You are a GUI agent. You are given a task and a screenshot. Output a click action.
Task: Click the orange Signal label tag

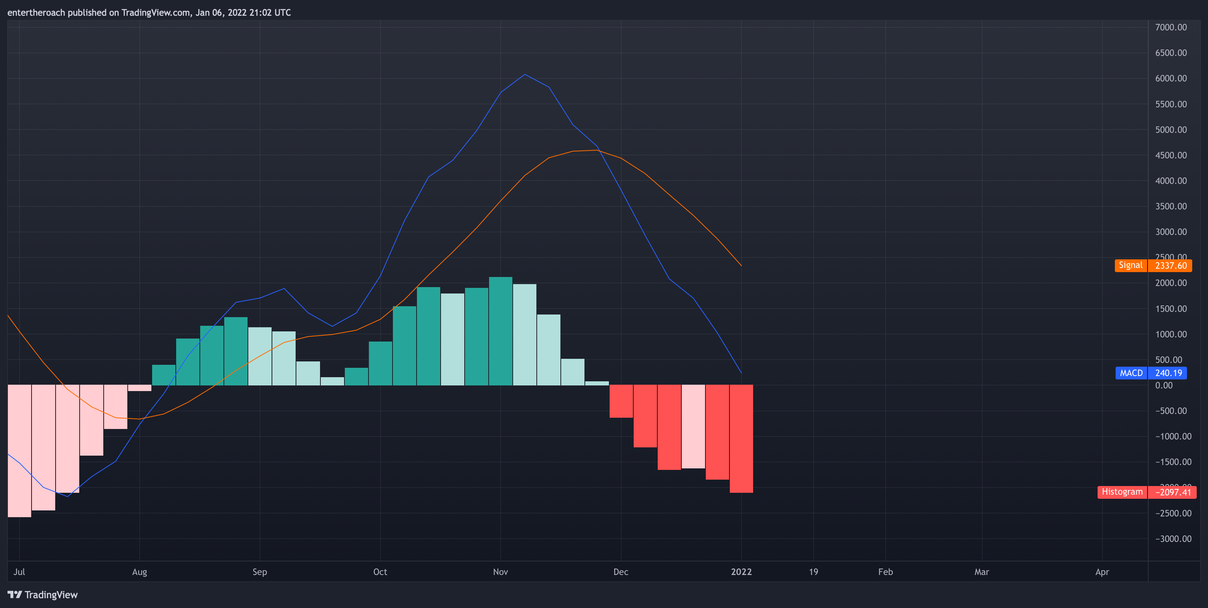[1131, 265]
